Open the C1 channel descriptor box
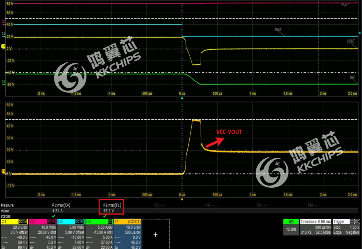The width and height of the screenshot is (362, 249). click(14, 234)
